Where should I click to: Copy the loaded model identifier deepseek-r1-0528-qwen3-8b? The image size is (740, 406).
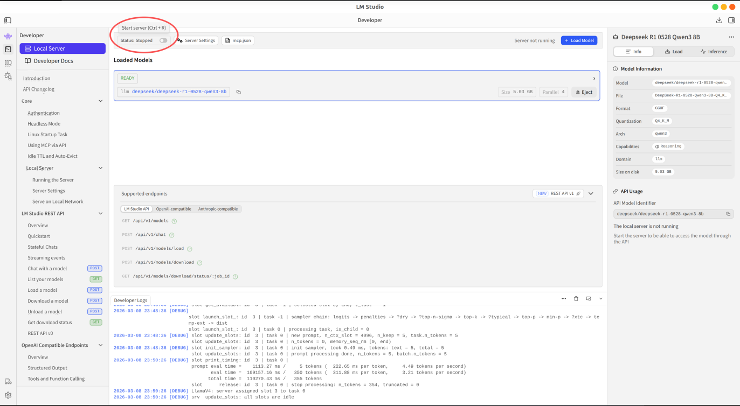point(238,92)
